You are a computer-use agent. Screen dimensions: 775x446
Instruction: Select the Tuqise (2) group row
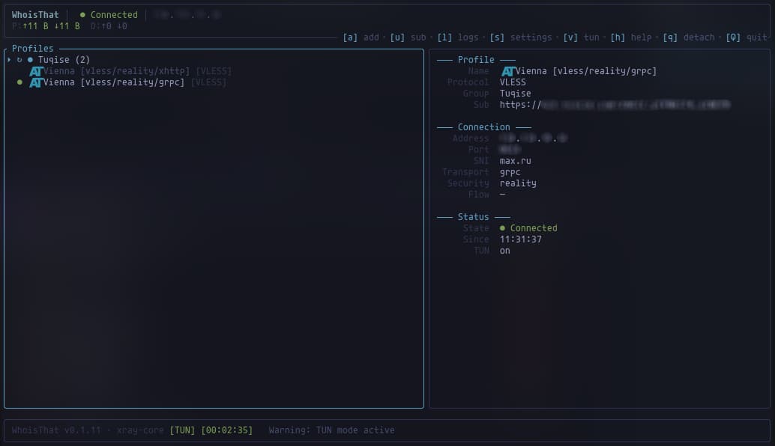(x=214, y=60)
